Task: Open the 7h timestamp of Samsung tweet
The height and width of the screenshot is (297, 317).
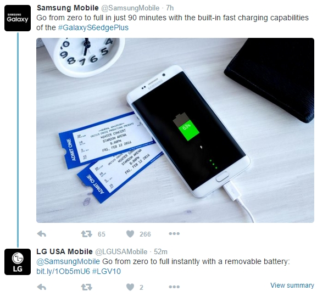Action: (170, 8)
